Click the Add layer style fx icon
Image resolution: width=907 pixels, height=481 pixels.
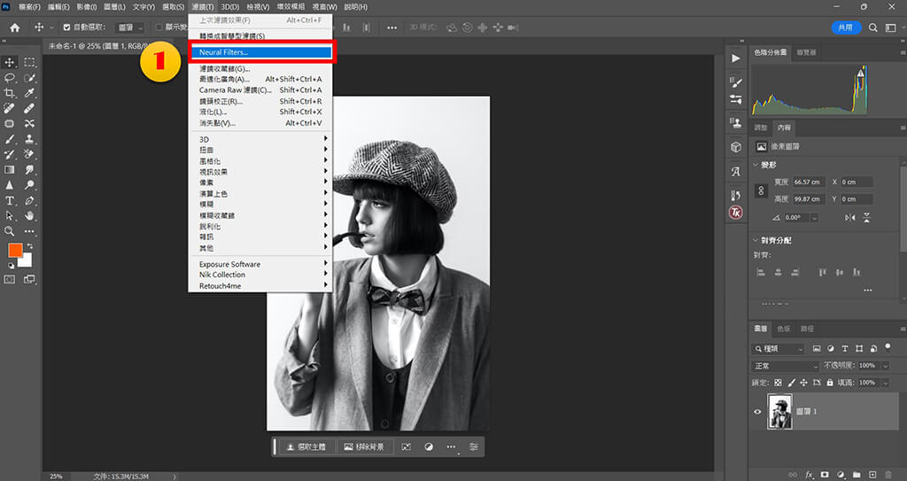[x=810, y=475]
